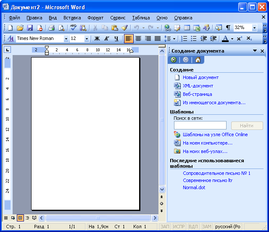269x232 pixels.
Task: Toggle align right button
Action: click(x=148, y=38)
